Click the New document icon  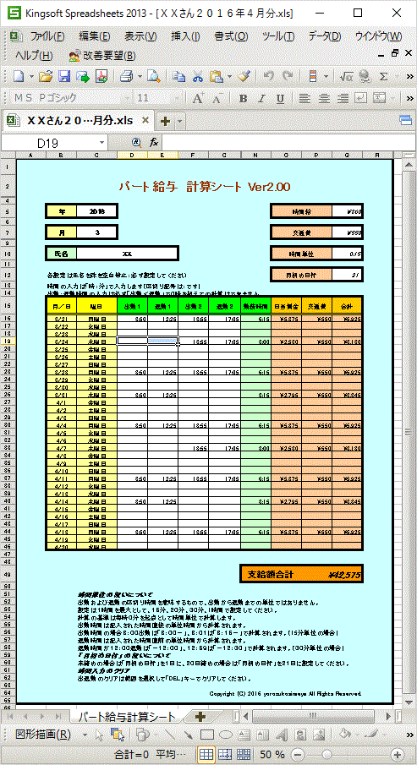point(18,76)
